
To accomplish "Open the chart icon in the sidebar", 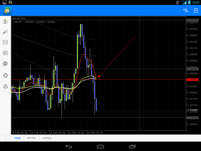I will (x=5, y=32).
